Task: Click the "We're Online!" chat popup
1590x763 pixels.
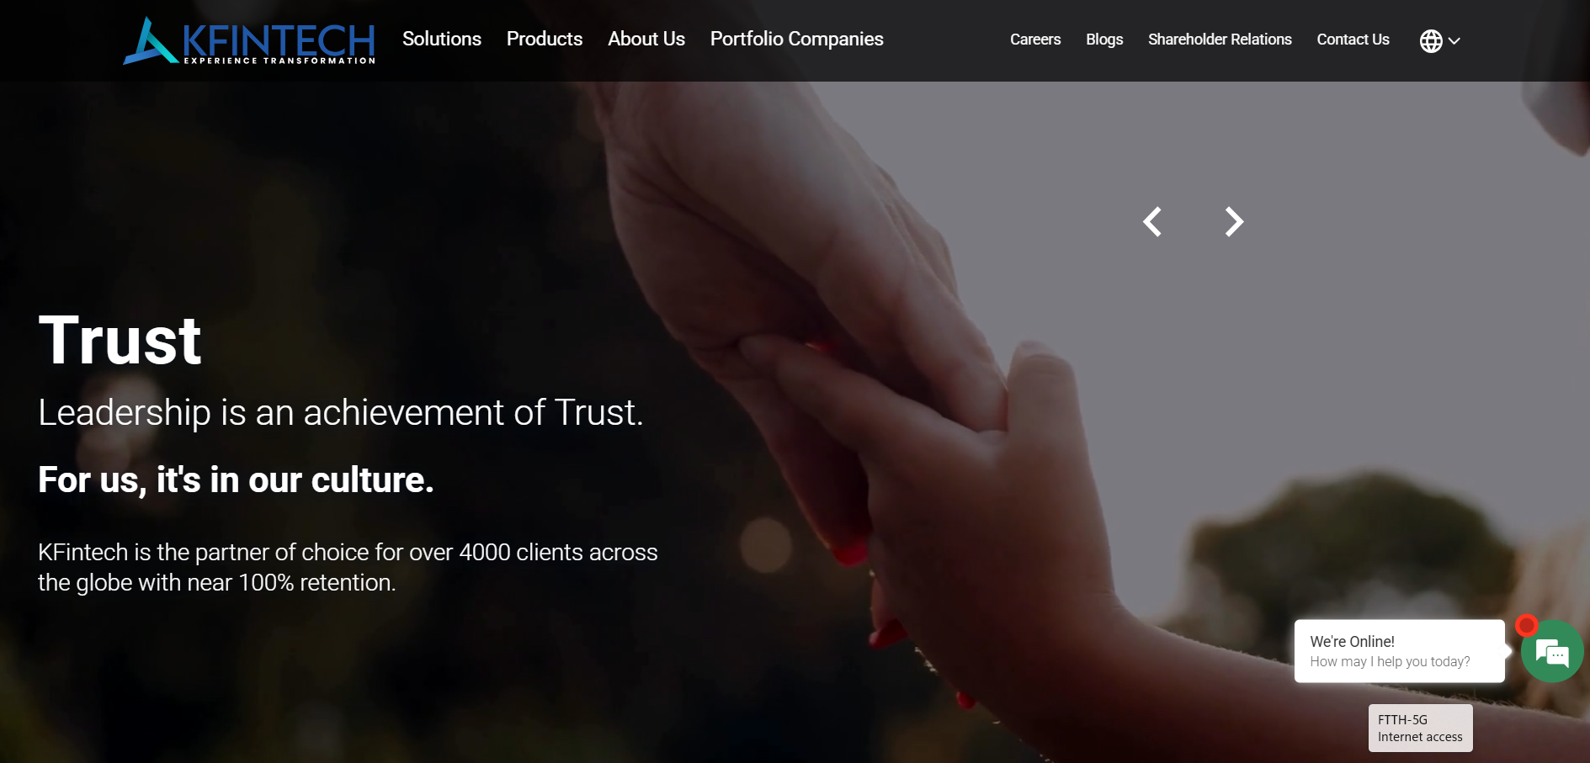Action: [x=1400, y=651]
